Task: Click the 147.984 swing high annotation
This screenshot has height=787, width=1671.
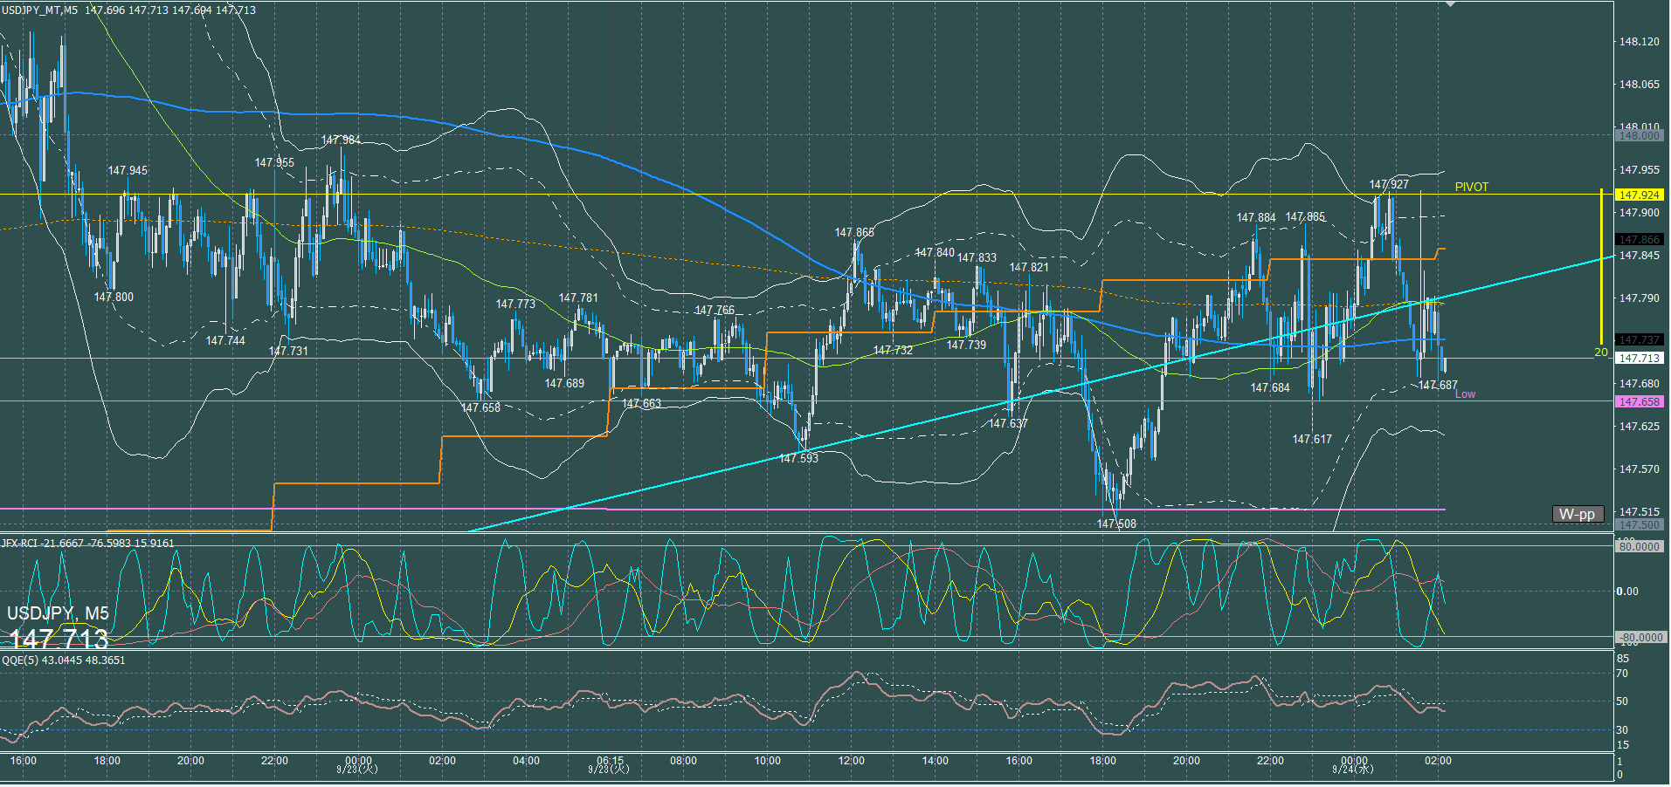Action: [x=341, y=140]
